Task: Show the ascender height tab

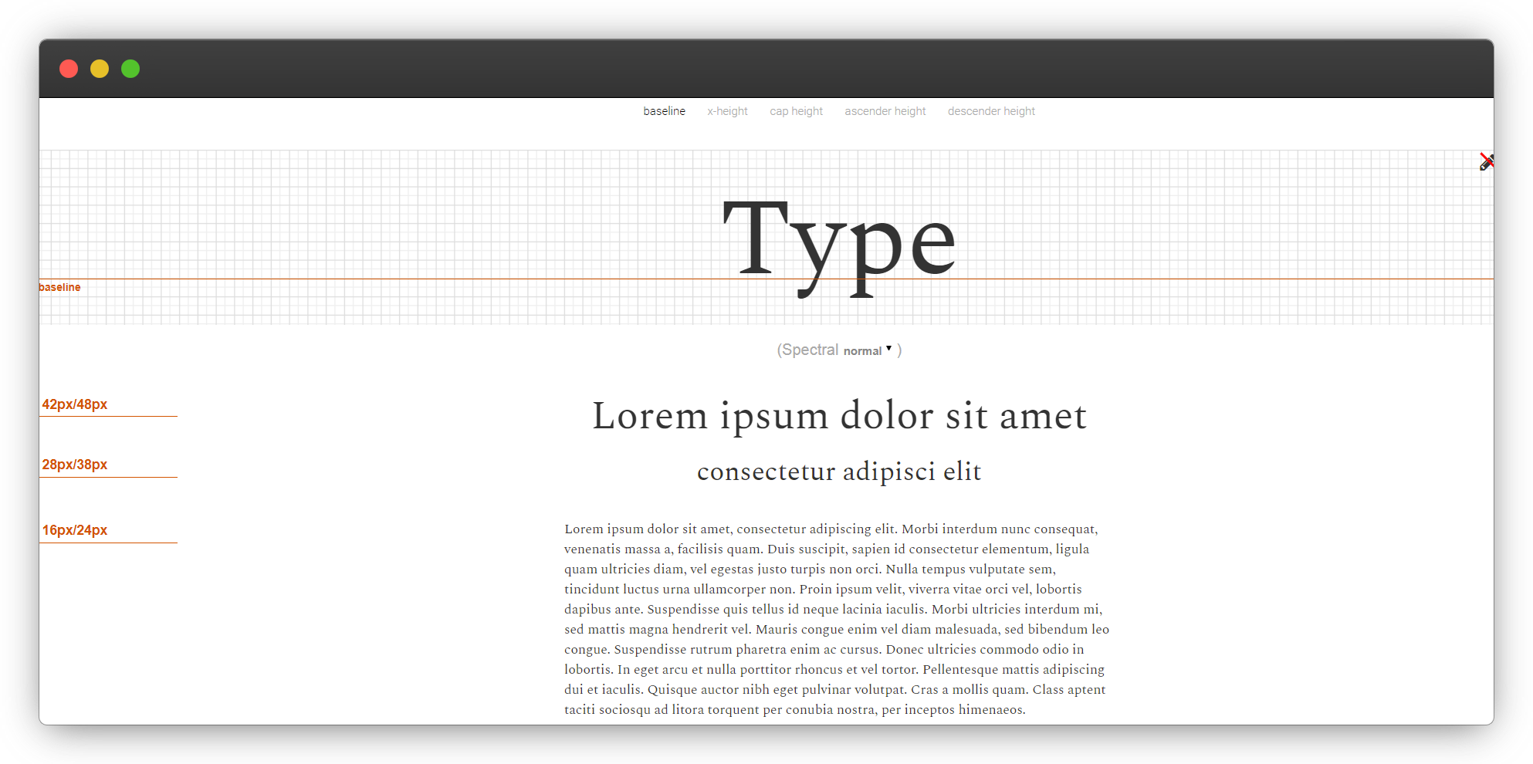Action: pos(885,111)
